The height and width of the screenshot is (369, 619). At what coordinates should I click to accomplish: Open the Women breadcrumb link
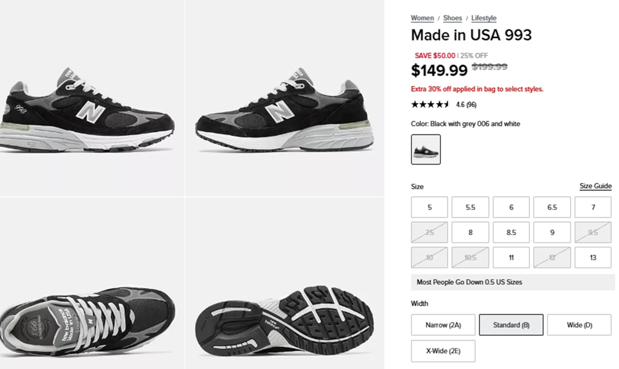coord(422,18)
